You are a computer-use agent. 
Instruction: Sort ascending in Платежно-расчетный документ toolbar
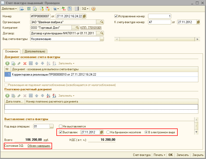coord(48,96)
